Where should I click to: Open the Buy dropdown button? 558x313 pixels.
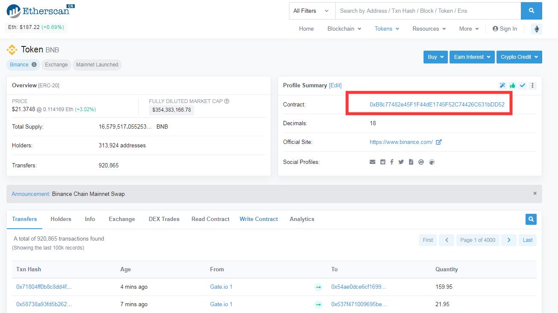(435, 57)
